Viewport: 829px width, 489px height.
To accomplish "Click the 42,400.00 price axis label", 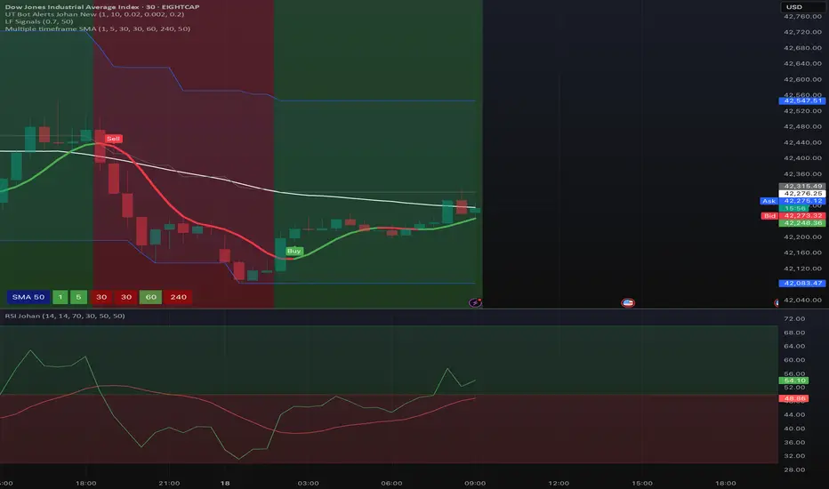I will pos(802,158).
